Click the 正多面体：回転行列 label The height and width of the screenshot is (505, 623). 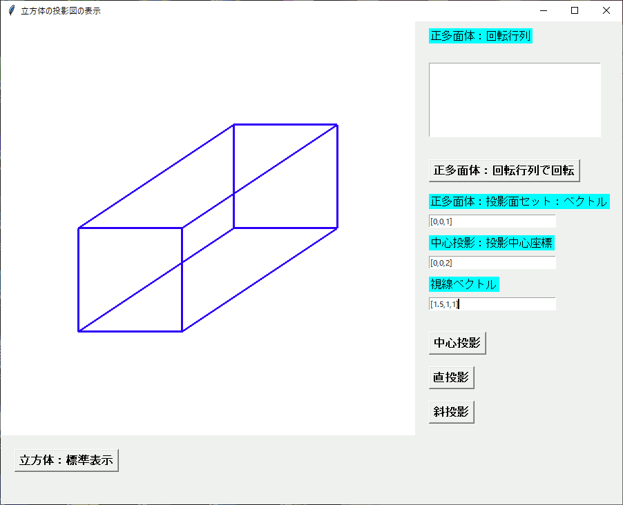tap(480, 36)
